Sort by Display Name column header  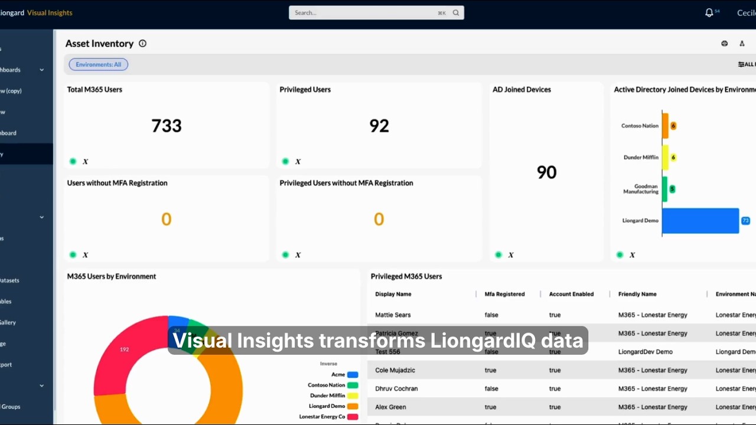point(393,294)
